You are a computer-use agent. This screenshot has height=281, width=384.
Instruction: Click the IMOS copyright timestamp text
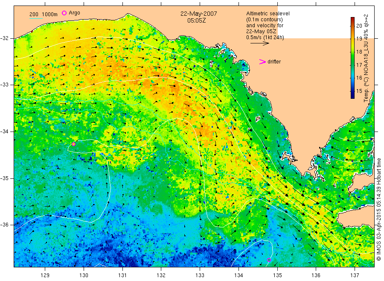pos(378,209)
